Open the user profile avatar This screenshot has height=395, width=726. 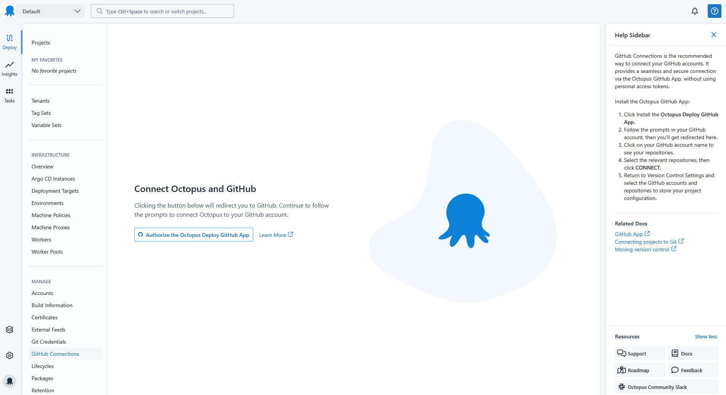[10, 381]
